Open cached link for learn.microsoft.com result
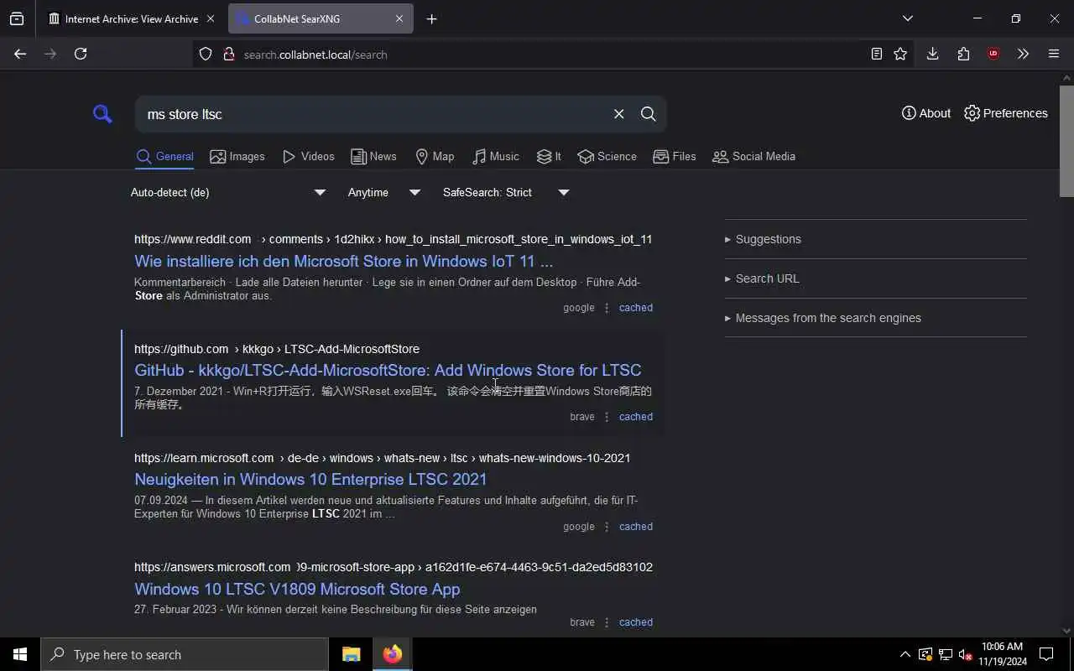 click(x=636, y=527)
